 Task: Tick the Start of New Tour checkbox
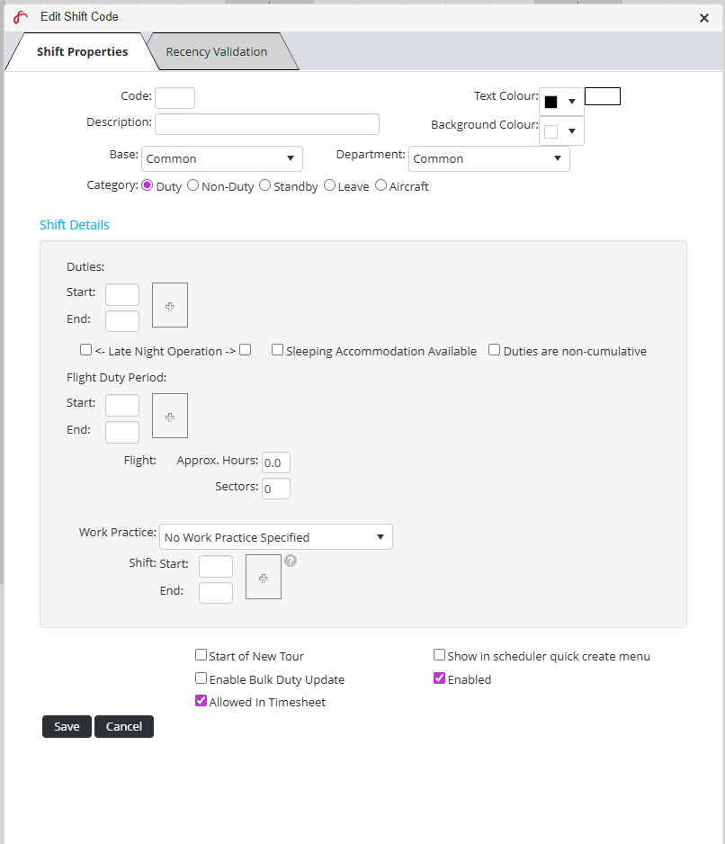pyautogui.click(x=201, y=656)
